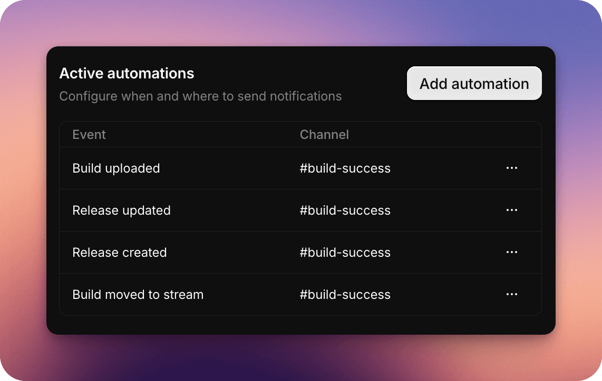The height and width of the screenshot is (381, 602).
Task: Open the channel for Build moved to stream
Action: 345,294
